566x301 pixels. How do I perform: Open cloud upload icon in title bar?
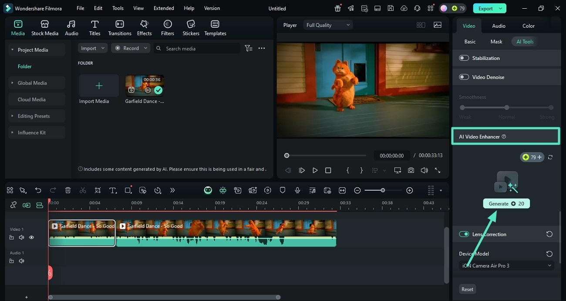click(x=404, y=8)
